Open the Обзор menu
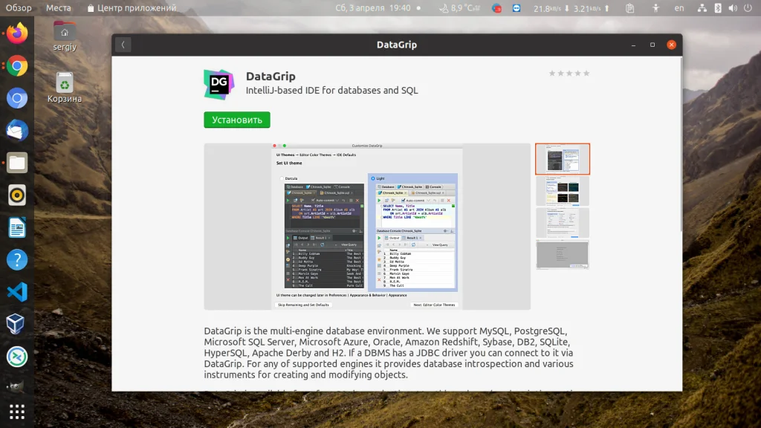Screen dimensions: 761x428 [x=18, y=7]
